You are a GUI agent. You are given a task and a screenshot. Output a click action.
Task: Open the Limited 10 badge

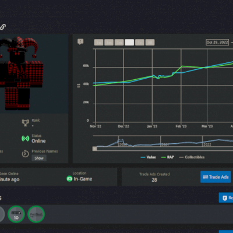(16, 214)
